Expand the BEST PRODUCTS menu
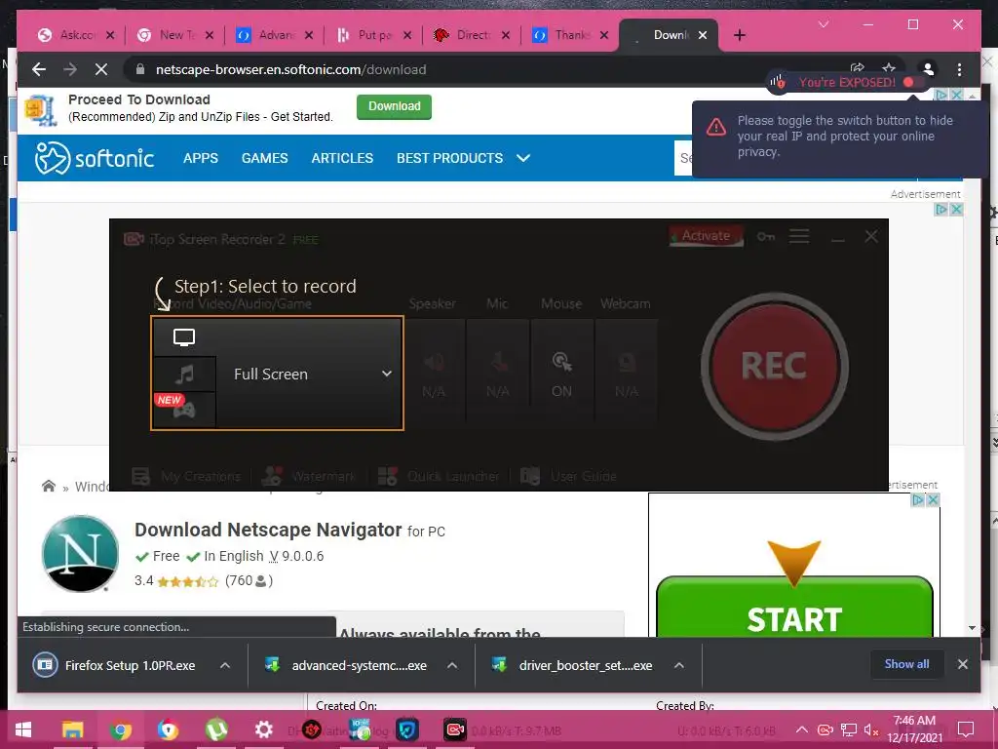The width and height of the screenshot is (998, 749). [463, 158]
